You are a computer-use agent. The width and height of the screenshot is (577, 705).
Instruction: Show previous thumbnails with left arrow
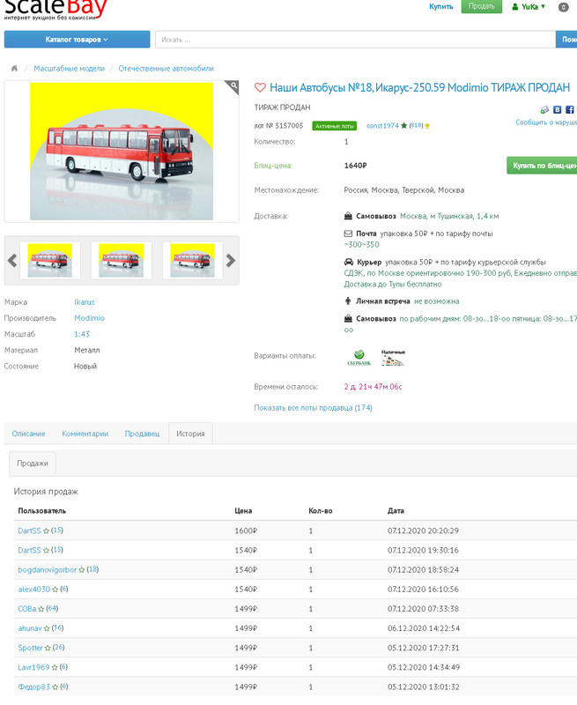click(12, 260)
